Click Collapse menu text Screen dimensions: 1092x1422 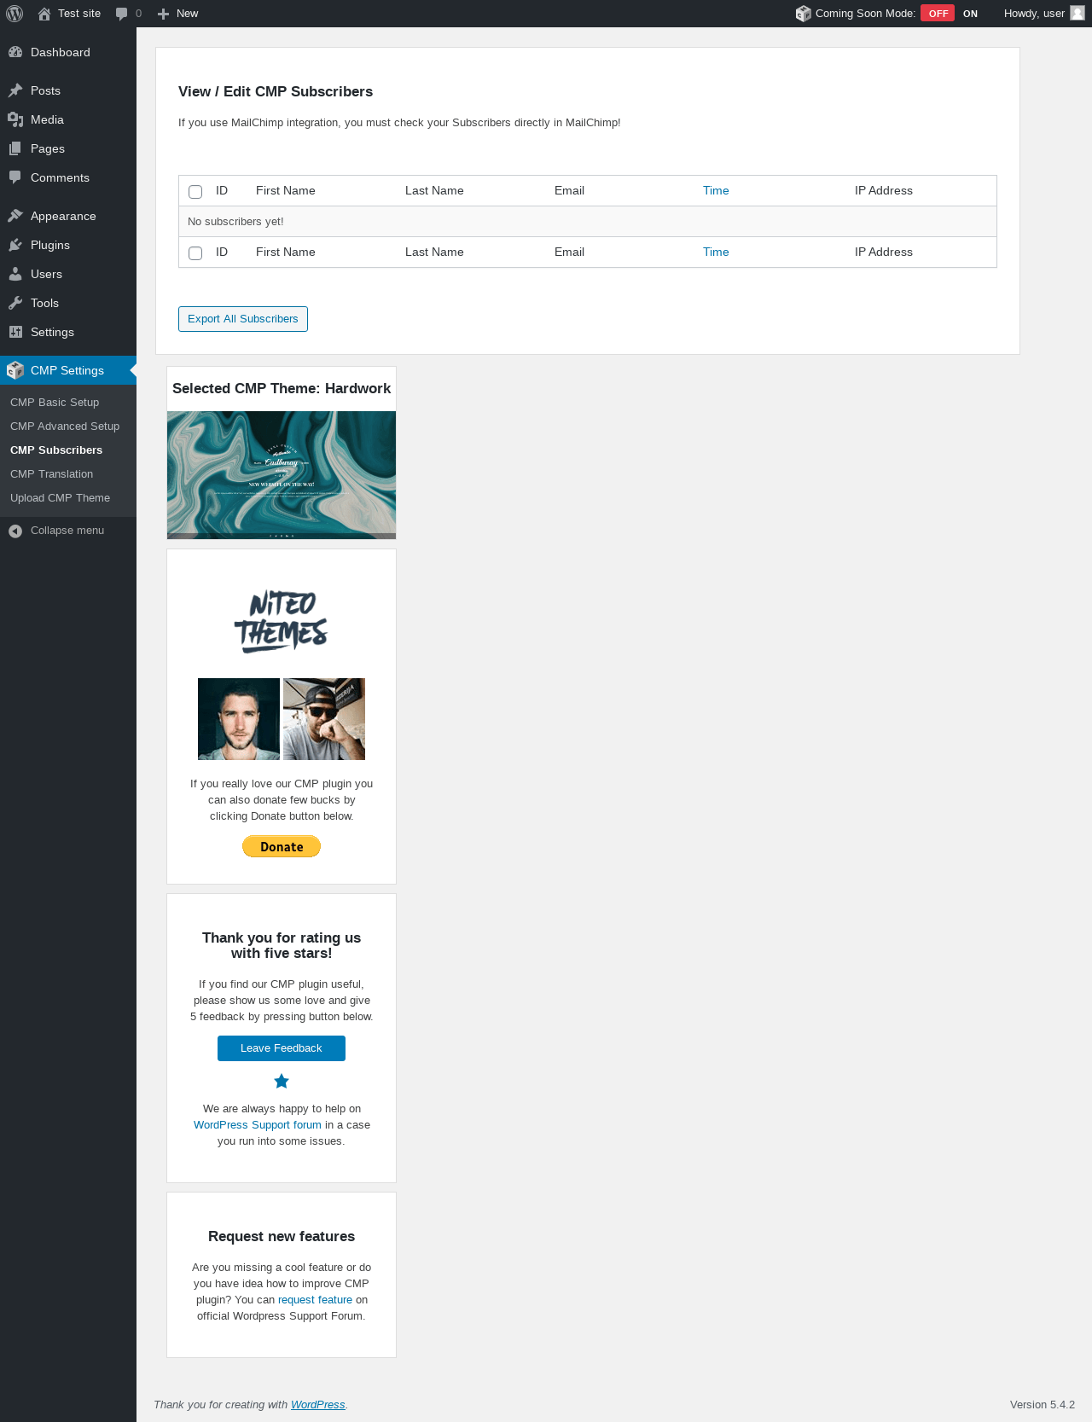(67, 531)
